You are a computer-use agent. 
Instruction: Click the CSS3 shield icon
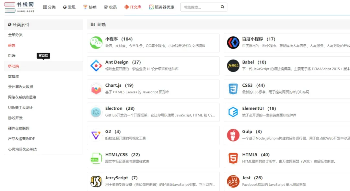point(233,89)
